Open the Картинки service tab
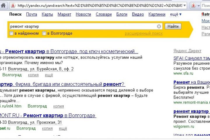 click(157, 14)
